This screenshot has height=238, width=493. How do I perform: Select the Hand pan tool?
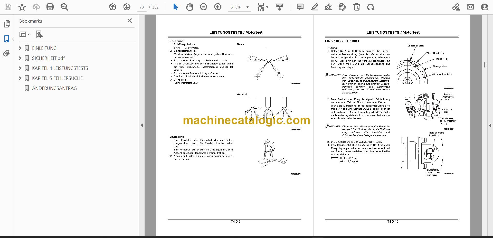pyautogui.click(x=189, y=7)
